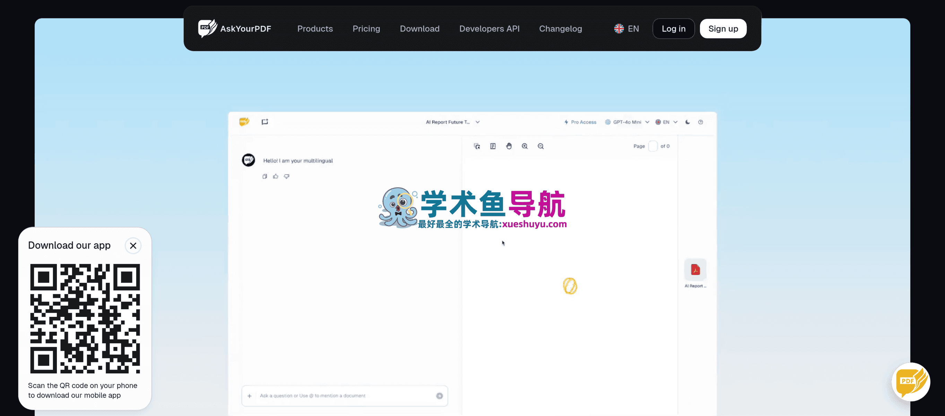Focus the Ask a question input
The width and height of the screenshot is (945, 416).
[345, 396]
